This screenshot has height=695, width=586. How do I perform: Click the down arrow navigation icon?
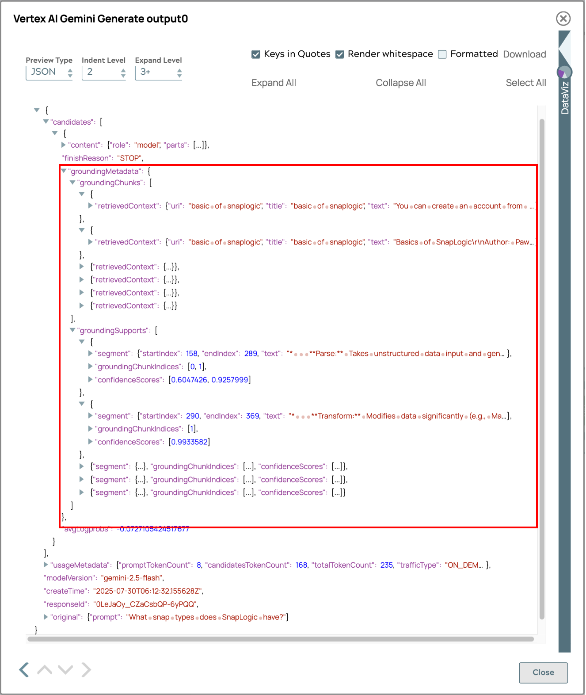click(x=65, y=670)
